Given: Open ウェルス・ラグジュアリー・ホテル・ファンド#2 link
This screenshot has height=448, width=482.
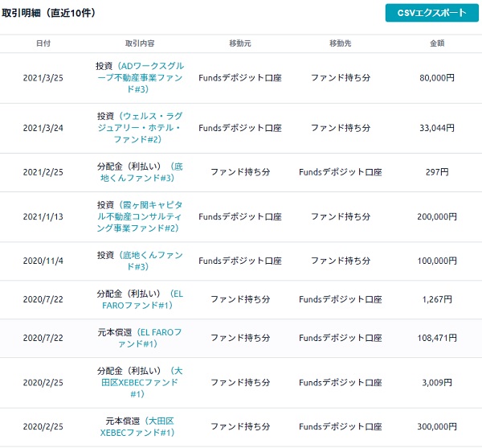Looking at the screenshot, I should click(140, 128).
